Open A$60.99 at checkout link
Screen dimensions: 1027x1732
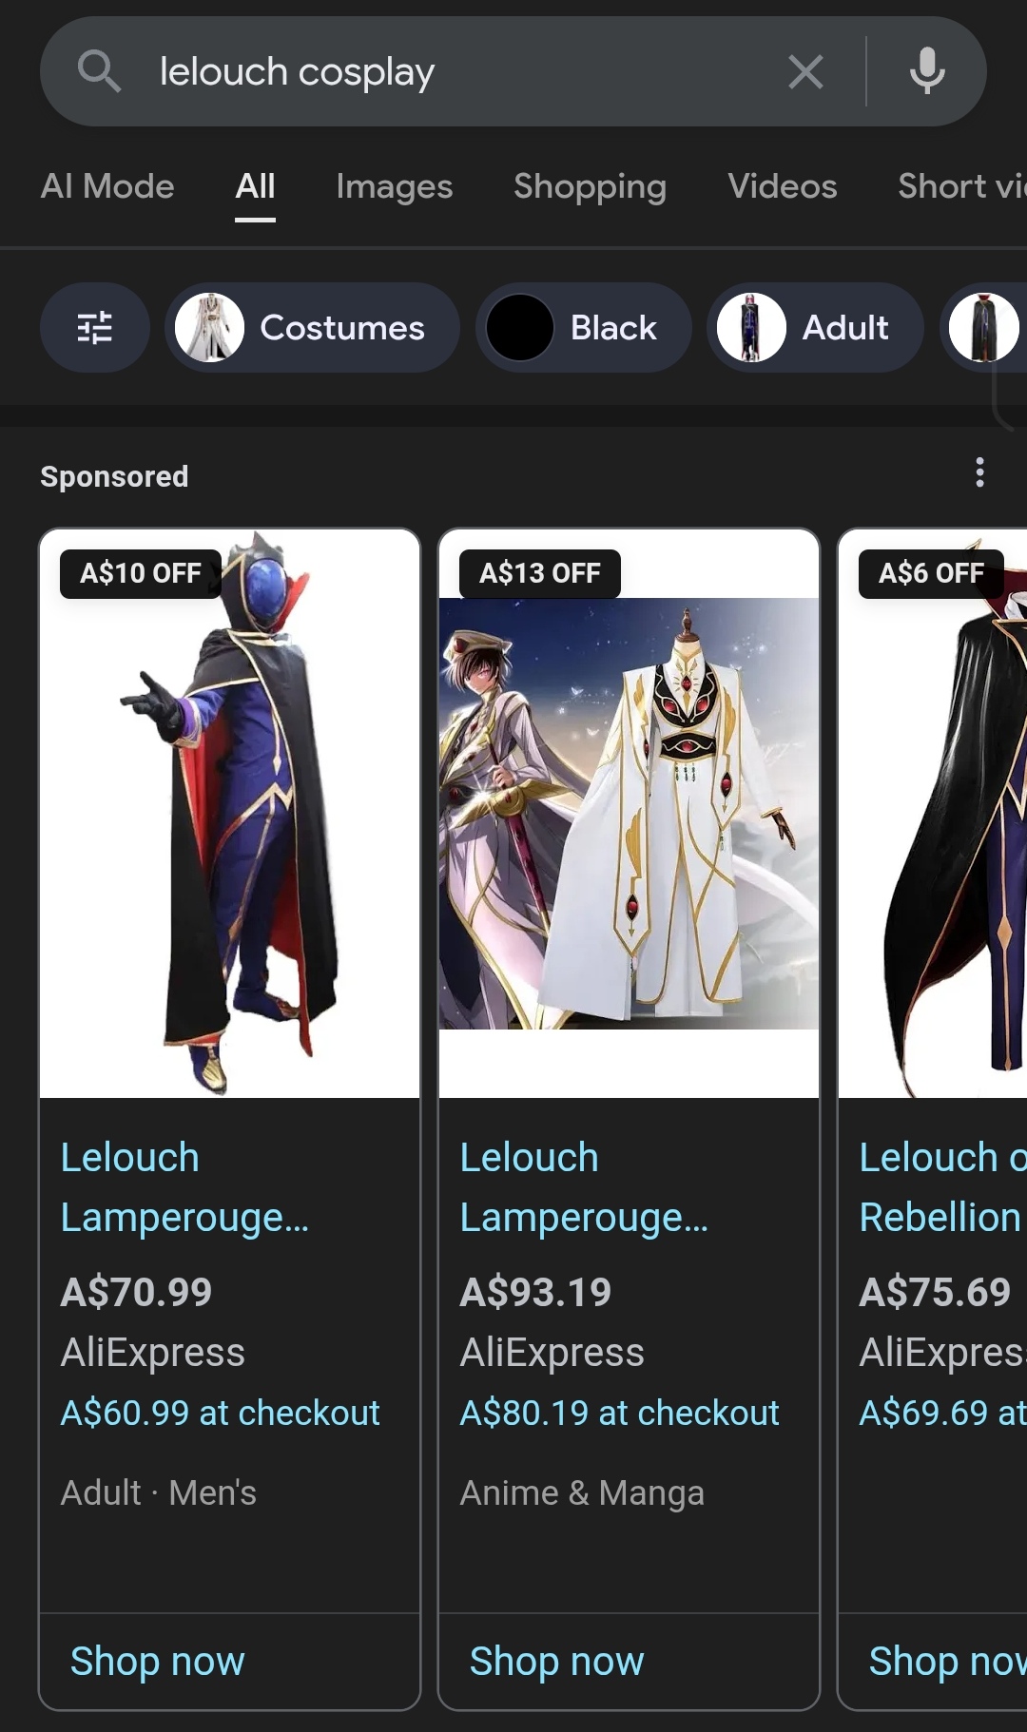click(221, 1413)
